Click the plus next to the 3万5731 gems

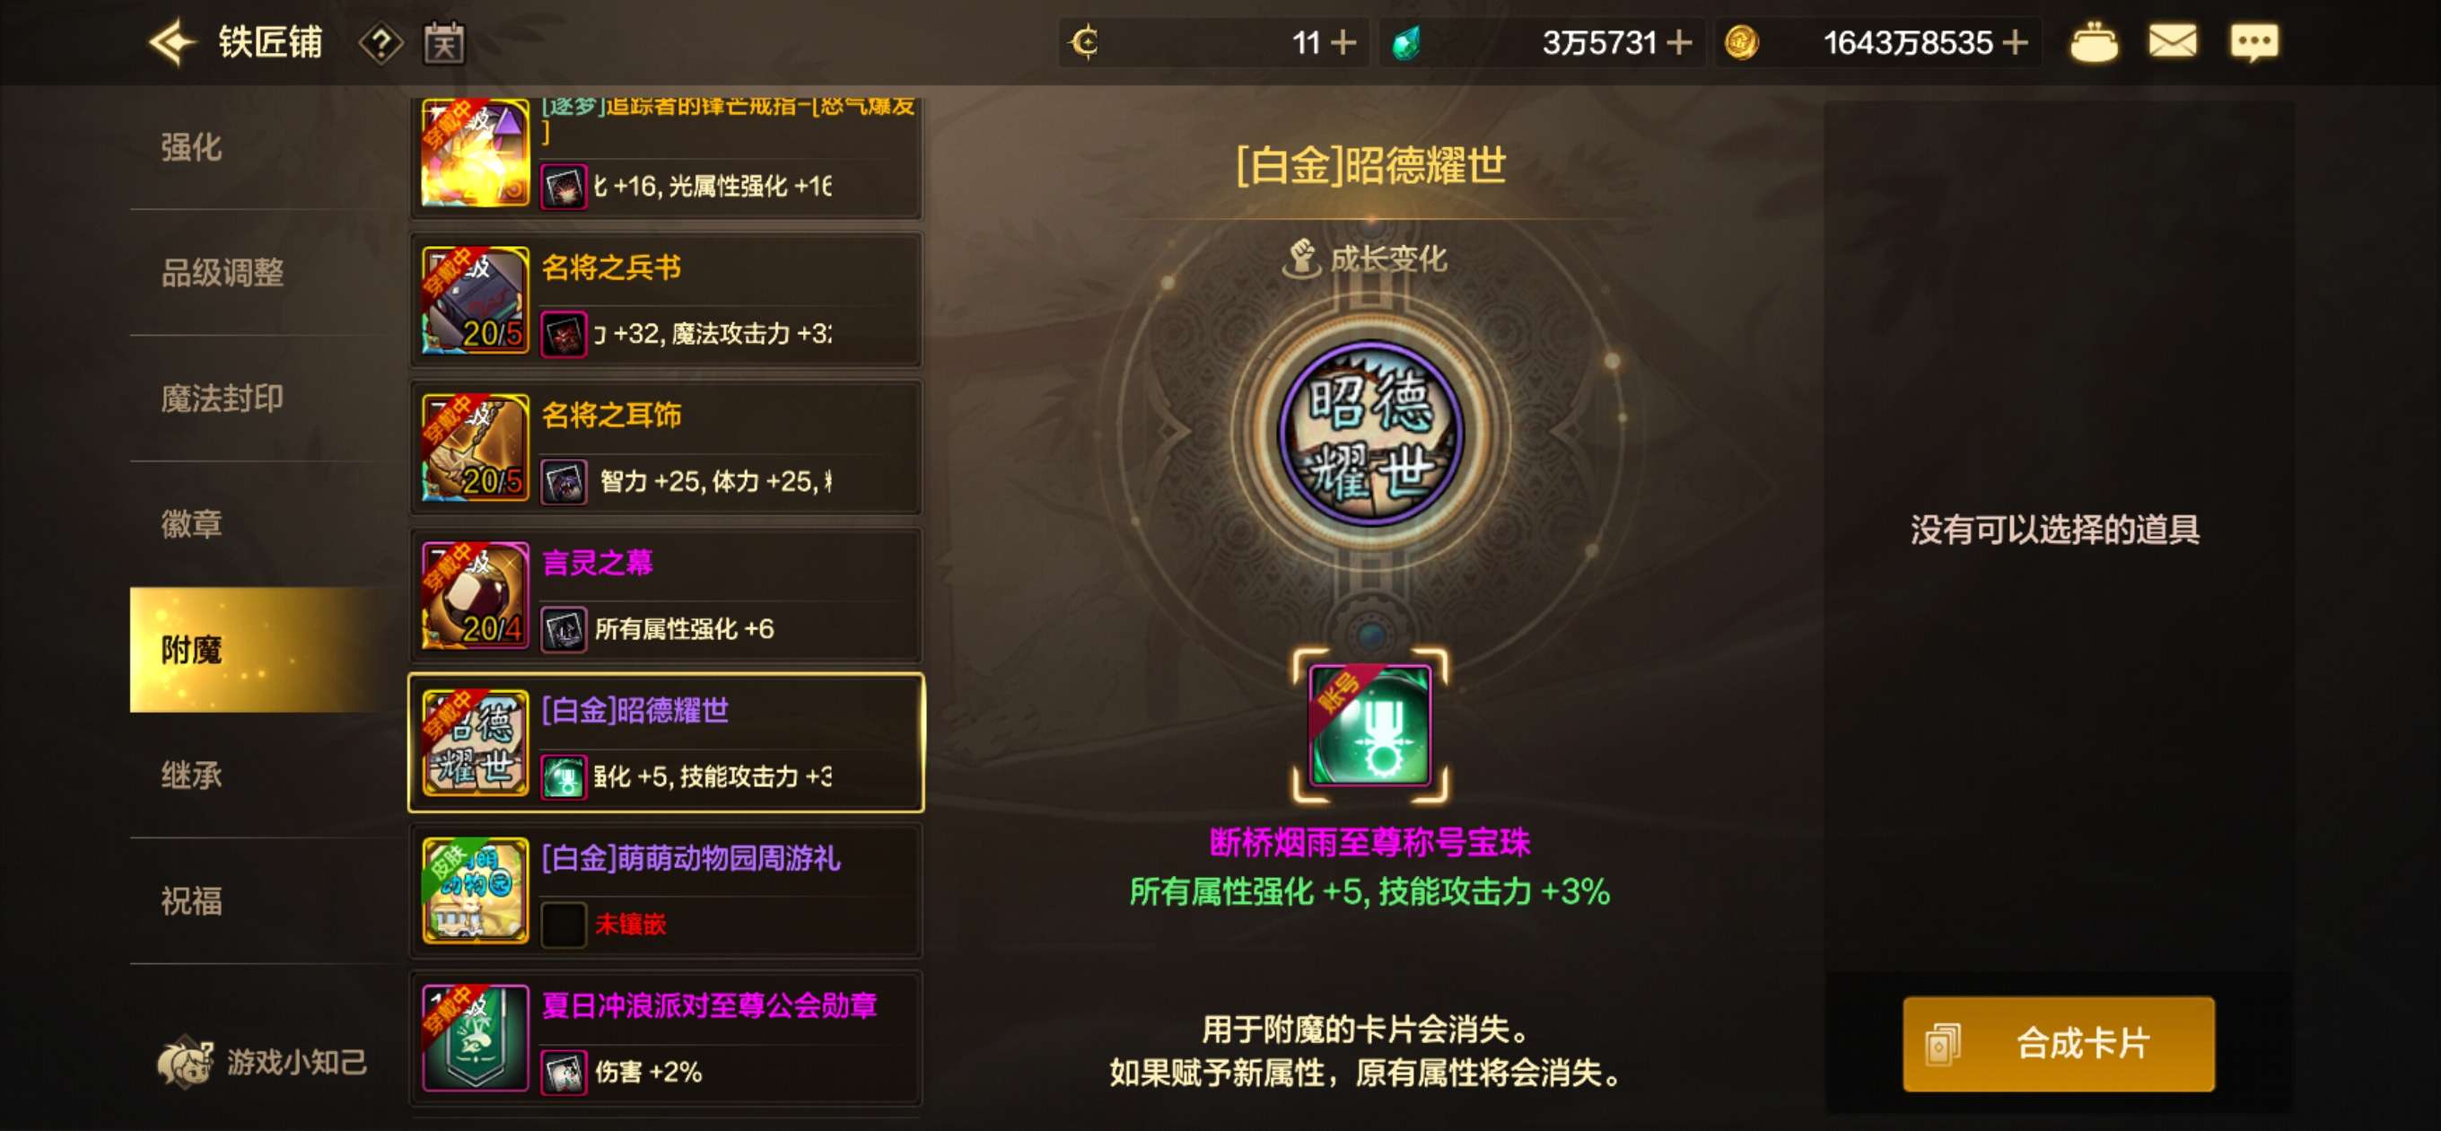pos(1679,43)
